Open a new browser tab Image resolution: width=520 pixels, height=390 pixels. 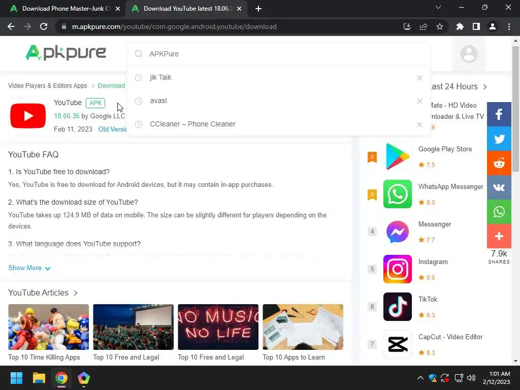(x=258, y=9)
